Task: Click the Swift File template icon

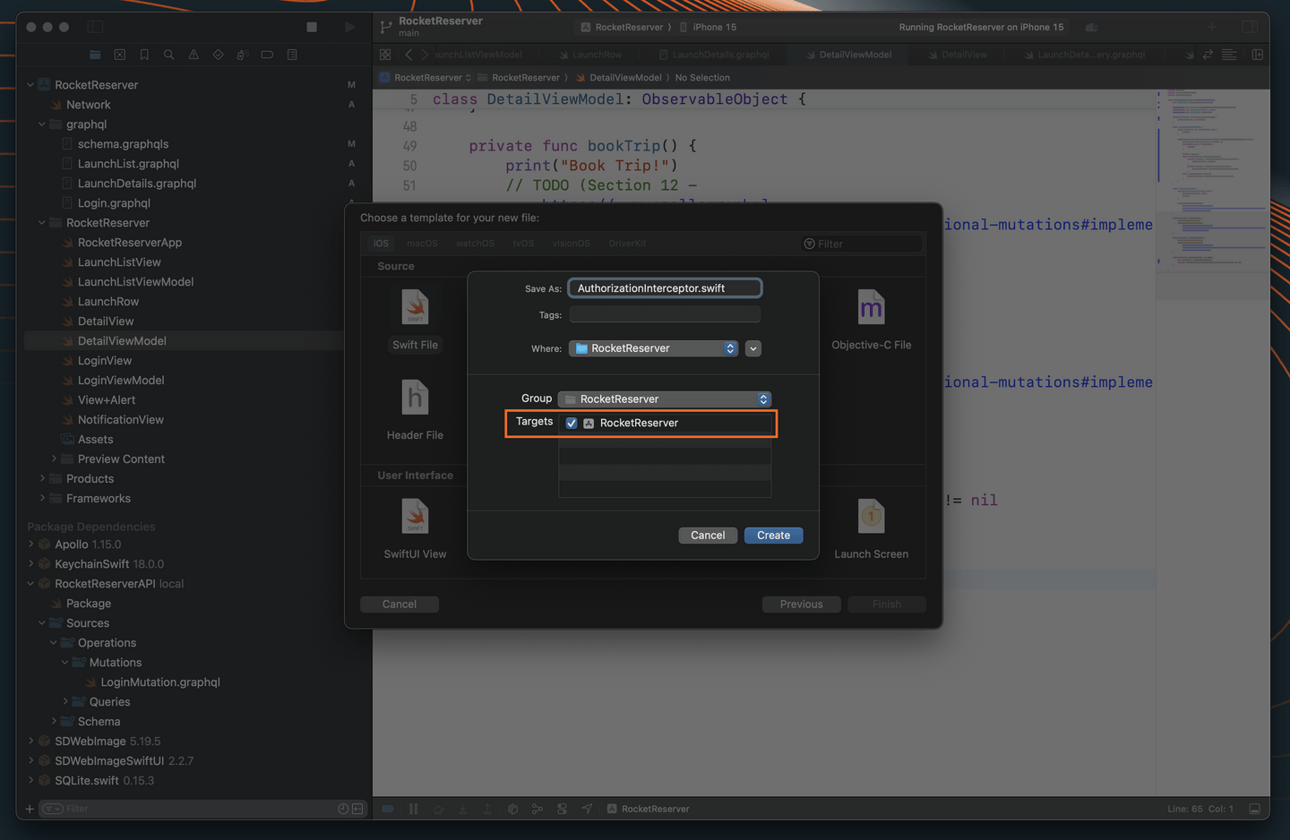Action: pyautogui.click(x=415, y=308)
